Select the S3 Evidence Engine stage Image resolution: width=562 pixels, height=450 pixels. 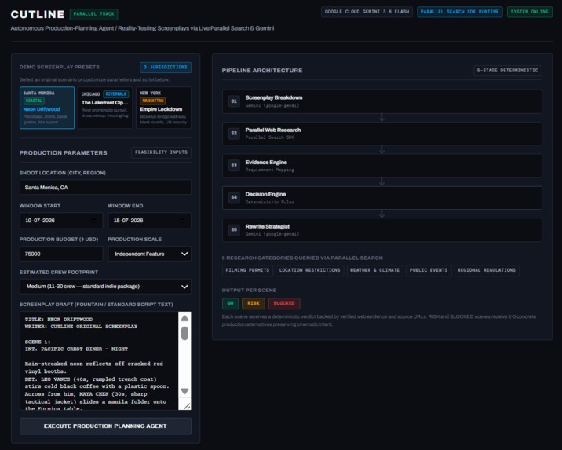382,166
